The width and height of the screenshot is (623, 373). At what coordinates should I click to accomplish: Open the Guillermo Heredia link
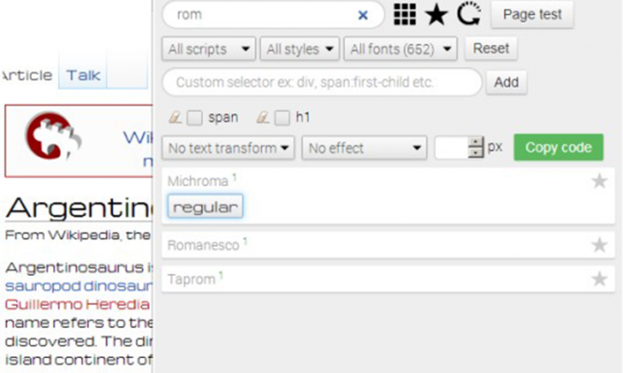(78, 304)
